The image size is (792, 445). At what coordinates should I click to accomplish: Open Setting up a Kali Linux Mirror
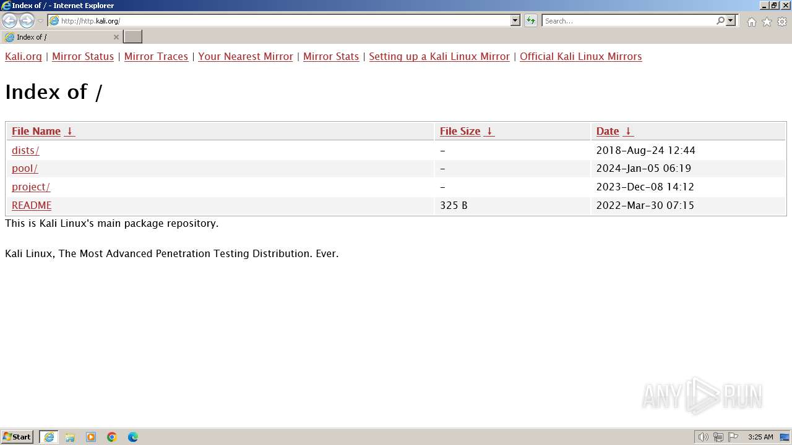tap(439, 56)
